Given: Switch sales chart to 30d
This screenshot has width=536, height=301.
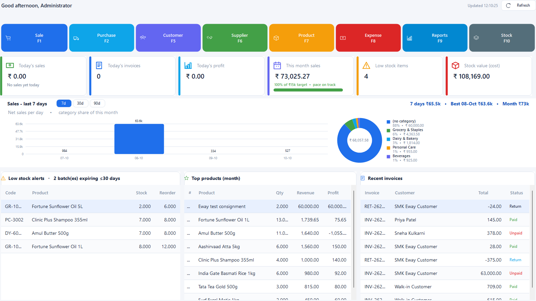Looking at the screenshot, I should tap(80, 103).
